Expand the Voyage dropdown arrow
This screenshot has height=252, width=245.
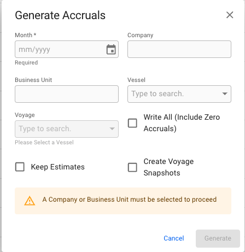(112, 128)
